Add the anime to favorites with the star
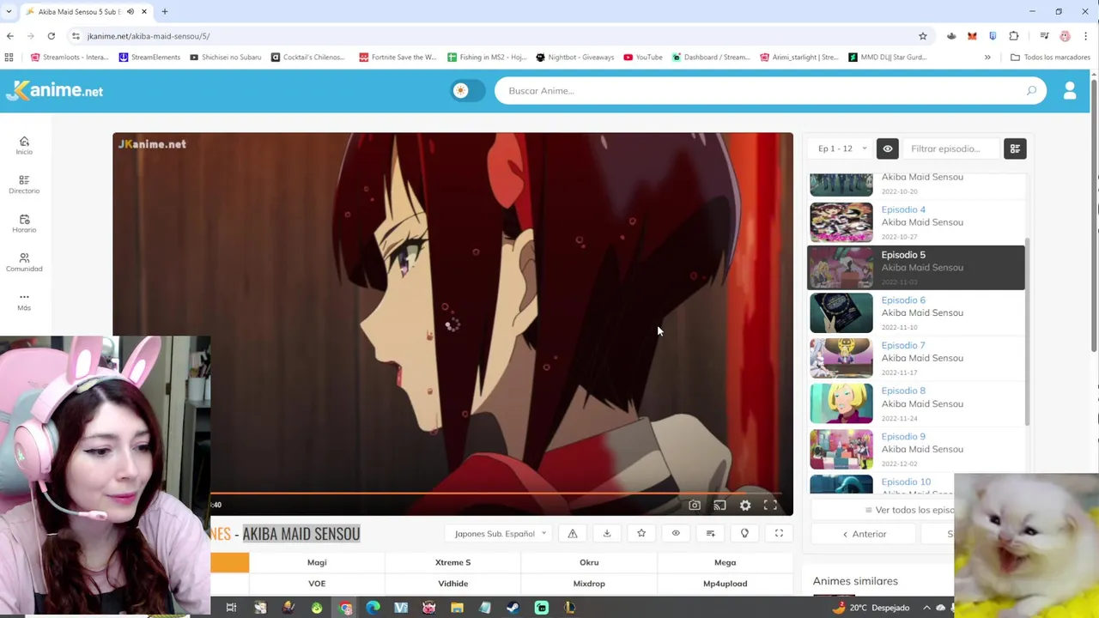The height and width of the screenshot is (618, 1099). [641, 534]
